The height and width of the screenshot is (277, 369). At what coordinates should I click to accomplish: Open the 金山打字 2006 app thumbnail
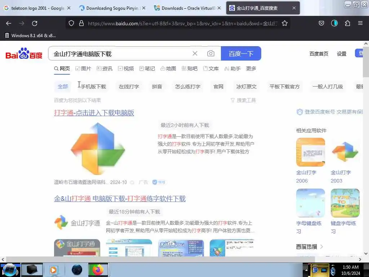tap(310, 152)
